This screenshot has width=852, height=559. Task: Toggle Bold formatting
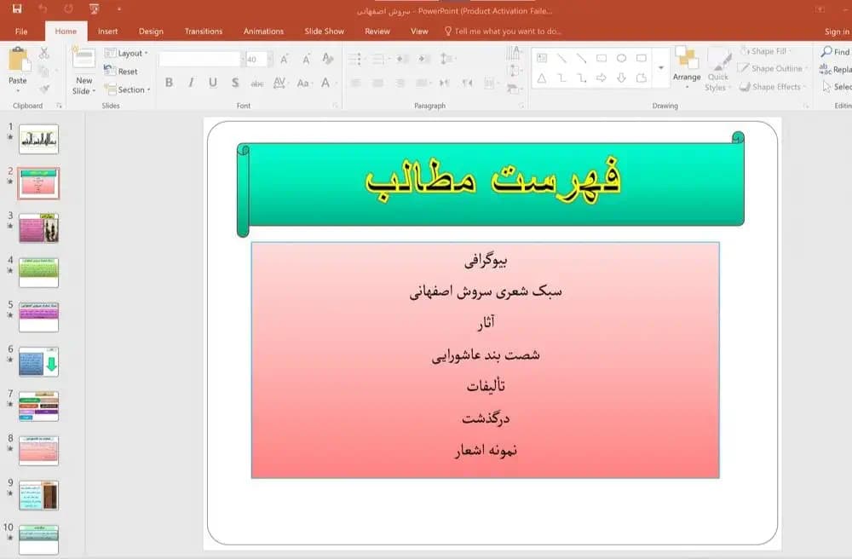[x=169, y=83]
